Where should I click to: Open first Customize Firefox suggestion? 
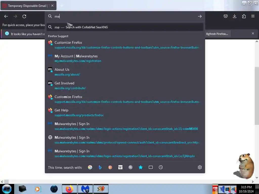pyautogui.click(x=125, y=45)
